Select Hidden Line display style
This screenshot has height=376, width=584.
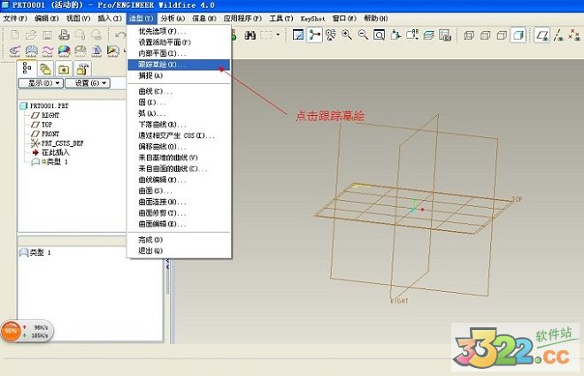point(485,35)
